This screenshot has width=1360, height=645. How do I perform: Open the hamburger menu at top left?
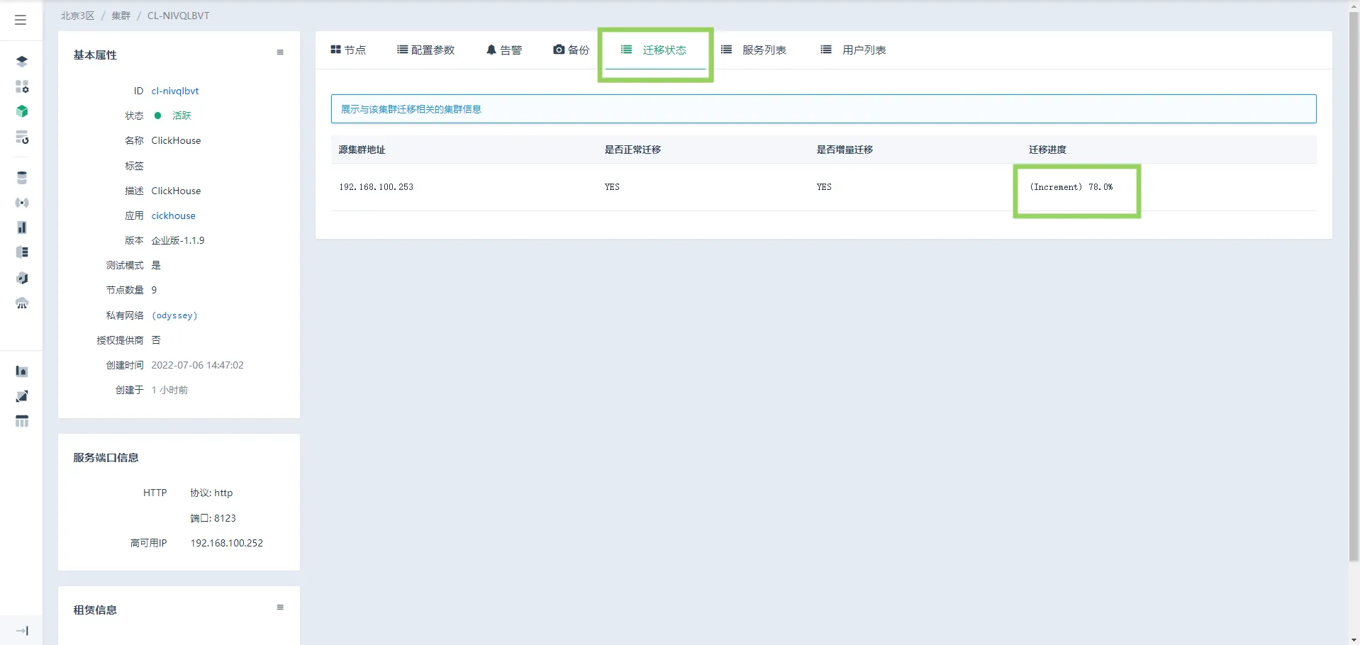tap(21, 20)
